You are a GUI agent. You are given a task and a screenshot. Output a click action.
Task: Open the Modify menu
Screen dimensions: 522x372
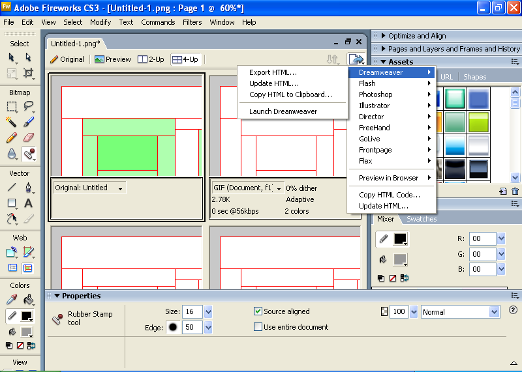pyautogui.click(x=100, y=22)
